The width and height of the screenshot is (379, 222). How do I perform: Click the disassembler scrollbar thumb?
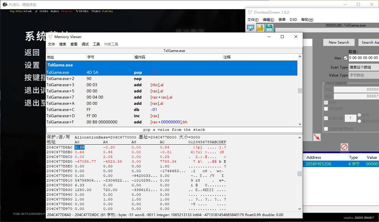(300, 91)
